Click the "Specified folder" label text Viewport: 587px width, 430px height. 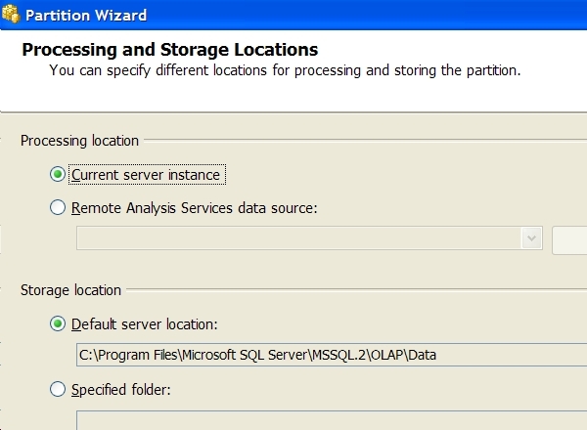(121, 390)
